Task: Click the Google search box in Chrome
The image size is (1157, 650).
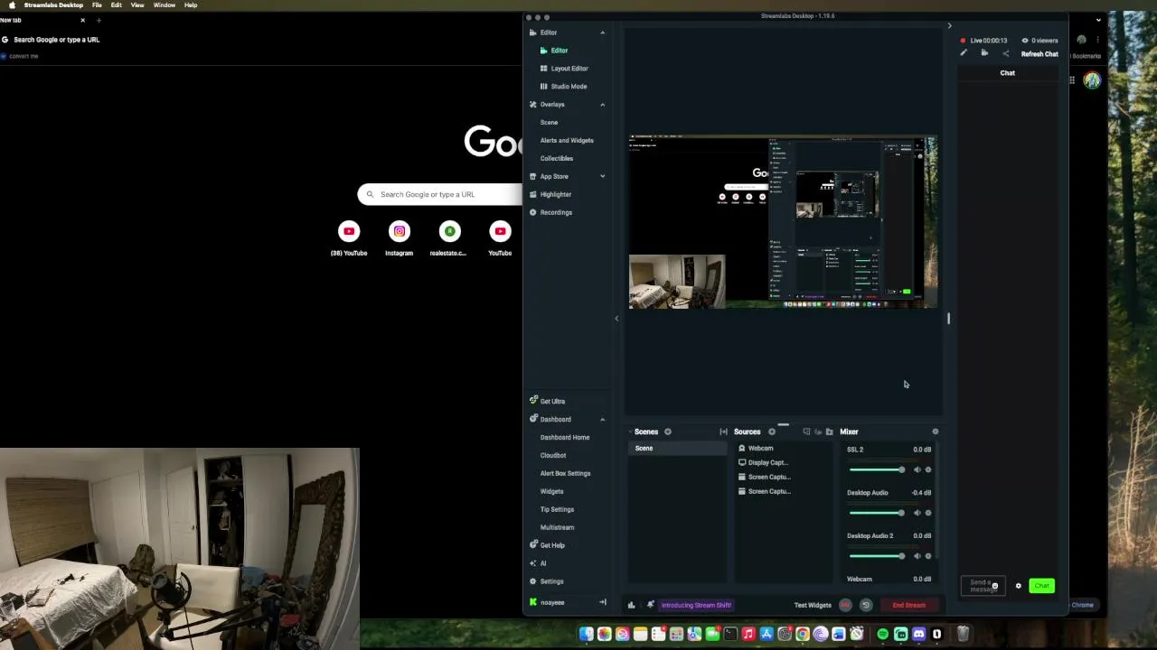Action: click(x=440, y=194)
